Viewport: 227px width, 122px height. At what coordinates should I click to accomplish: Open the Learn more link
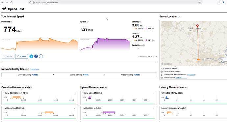[35, 69]
